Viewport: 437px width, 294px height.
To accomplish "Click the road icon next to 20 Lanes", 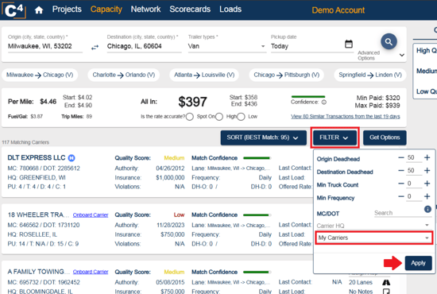I will [x=386, y=283].
